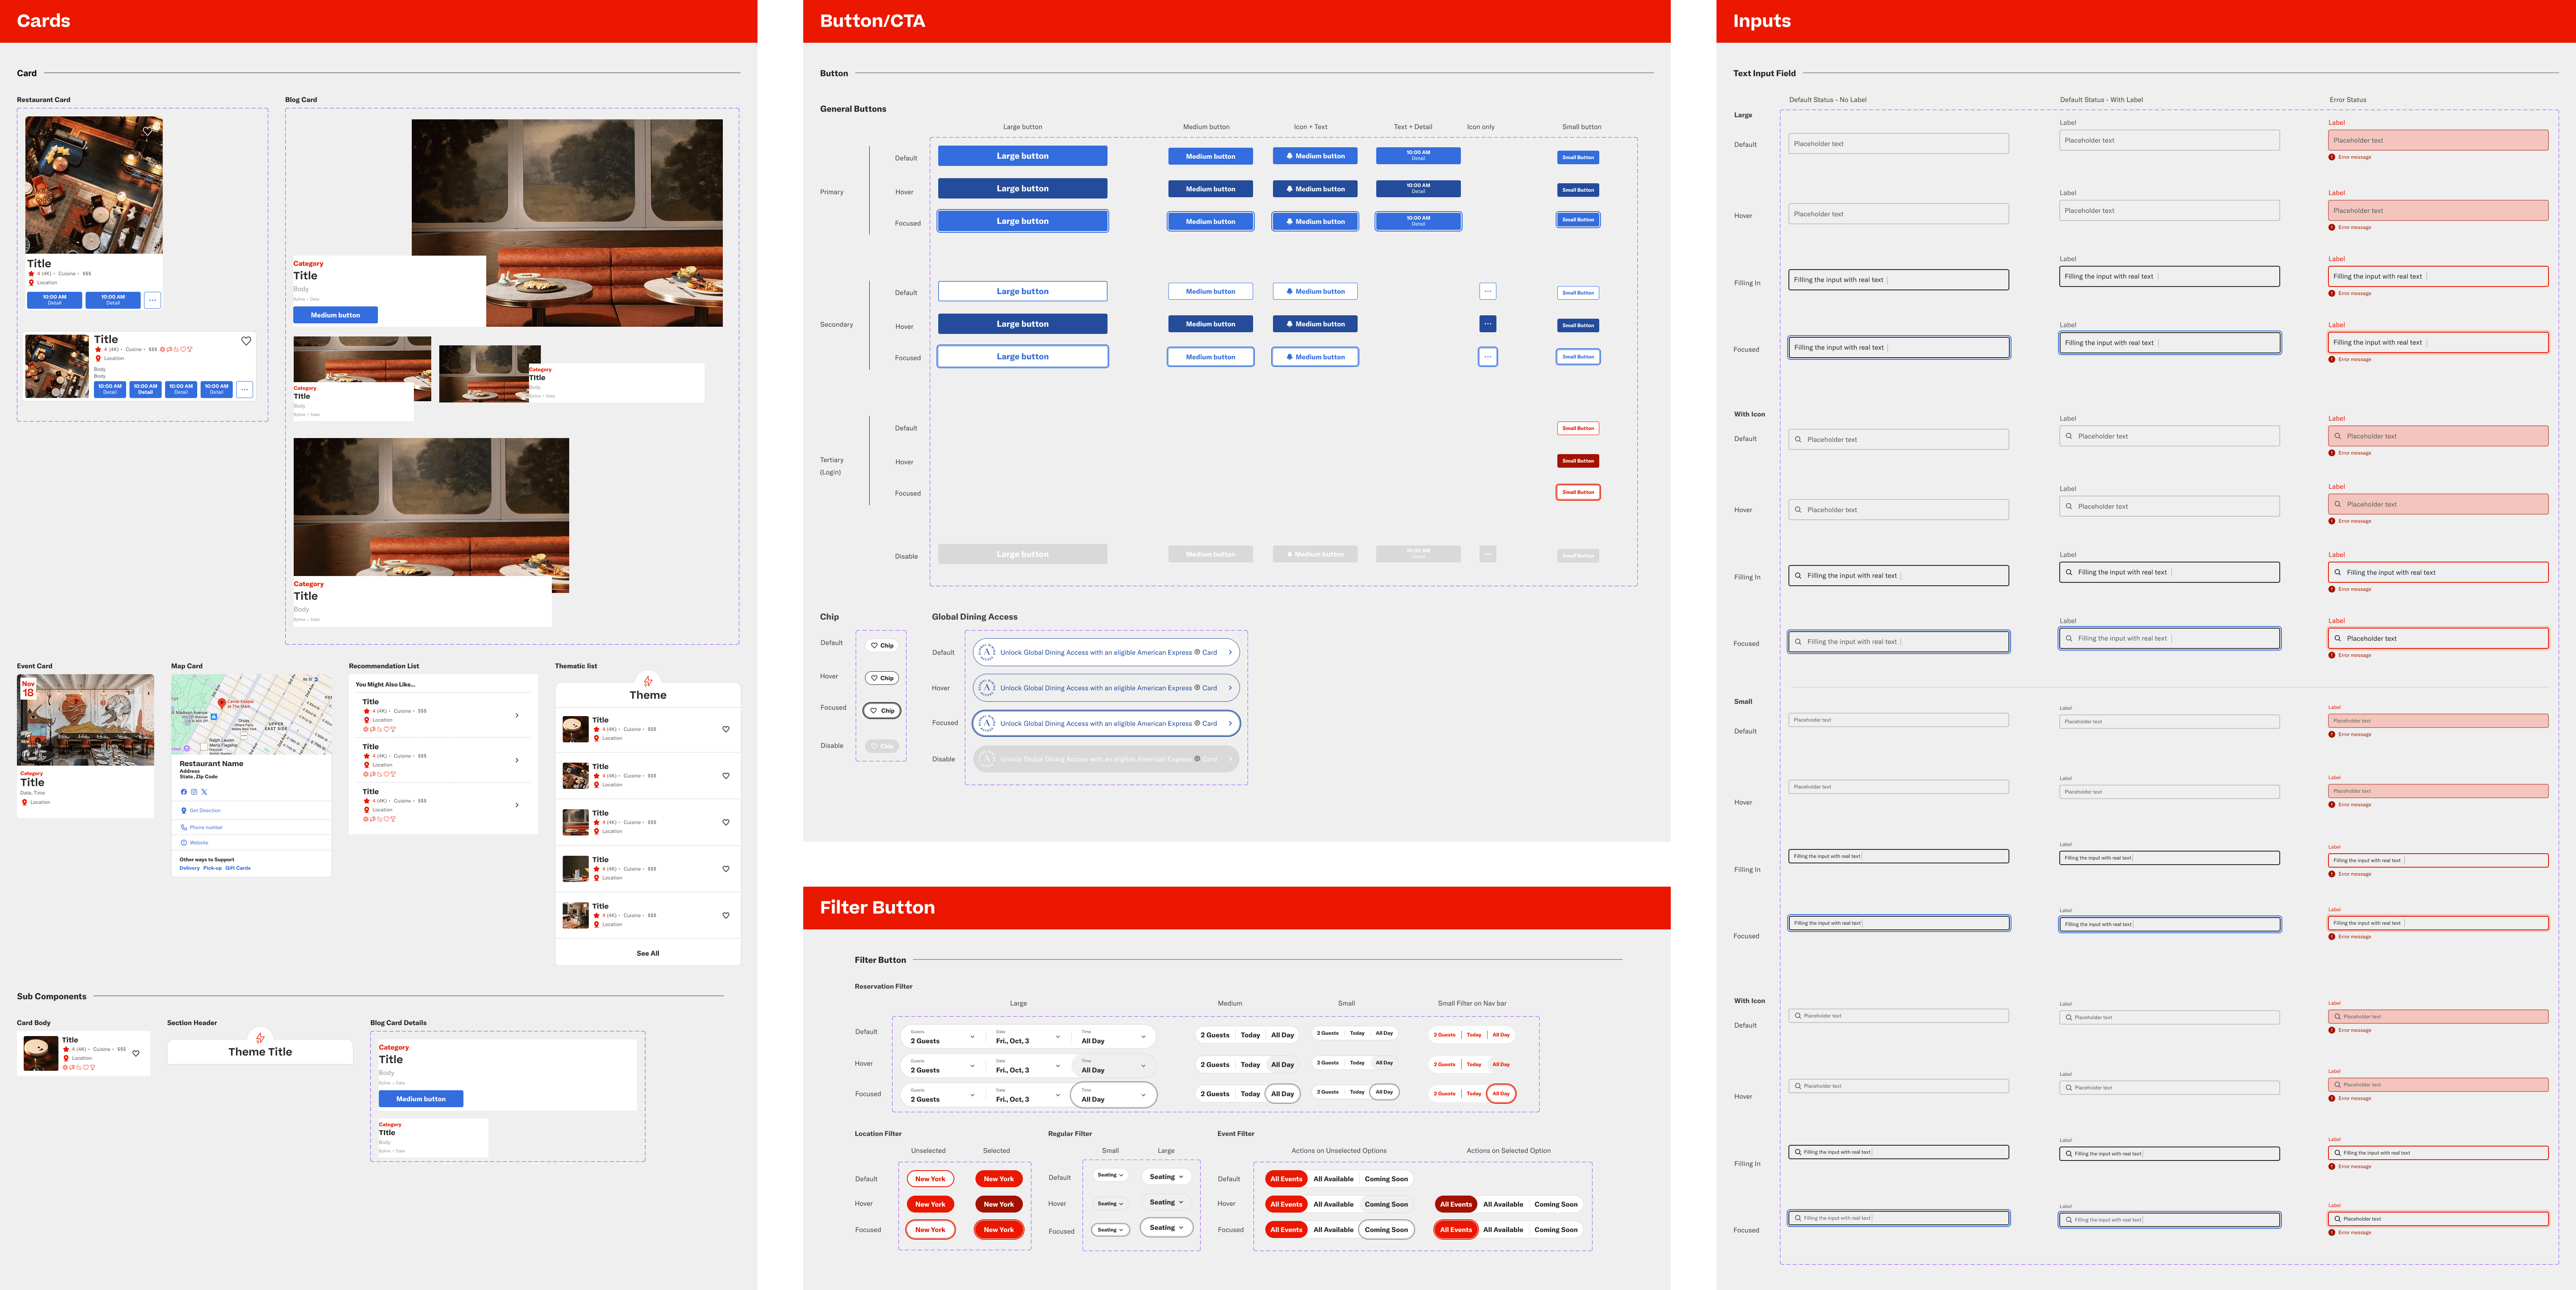Click the Instagram icon in Map Card

point(194,792)
